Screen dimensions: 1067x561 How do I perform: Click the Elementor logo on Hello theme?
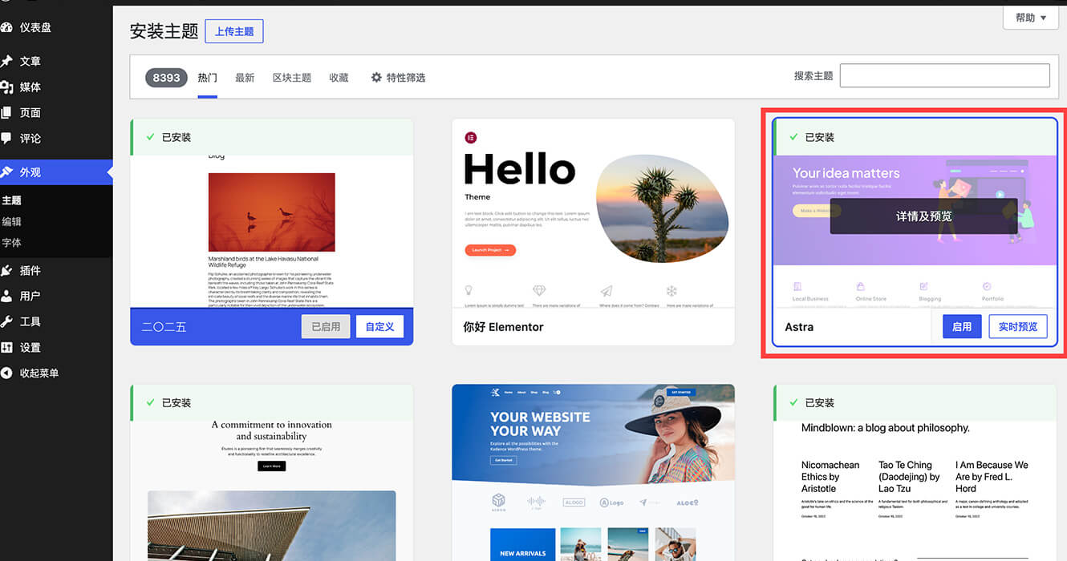click(471, 138)
